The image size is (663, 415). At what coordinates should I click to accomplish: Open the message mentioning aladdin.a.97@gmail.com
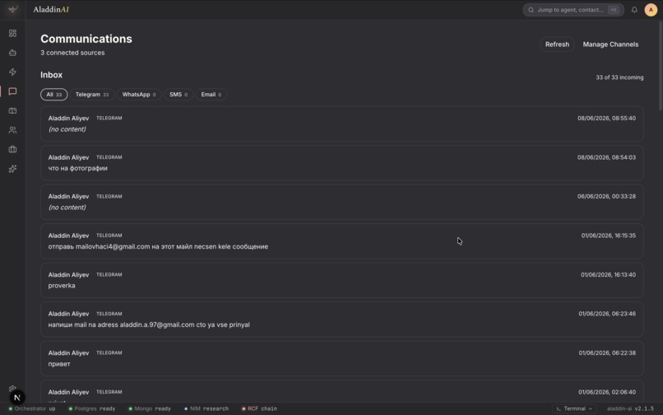coord(341,319)
